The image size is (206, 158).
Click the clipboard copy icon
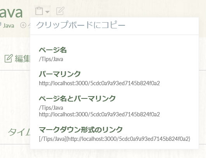(39, 11)
